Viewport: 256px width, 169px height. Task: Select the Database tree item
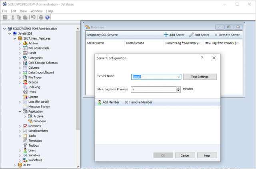[40, 121]
